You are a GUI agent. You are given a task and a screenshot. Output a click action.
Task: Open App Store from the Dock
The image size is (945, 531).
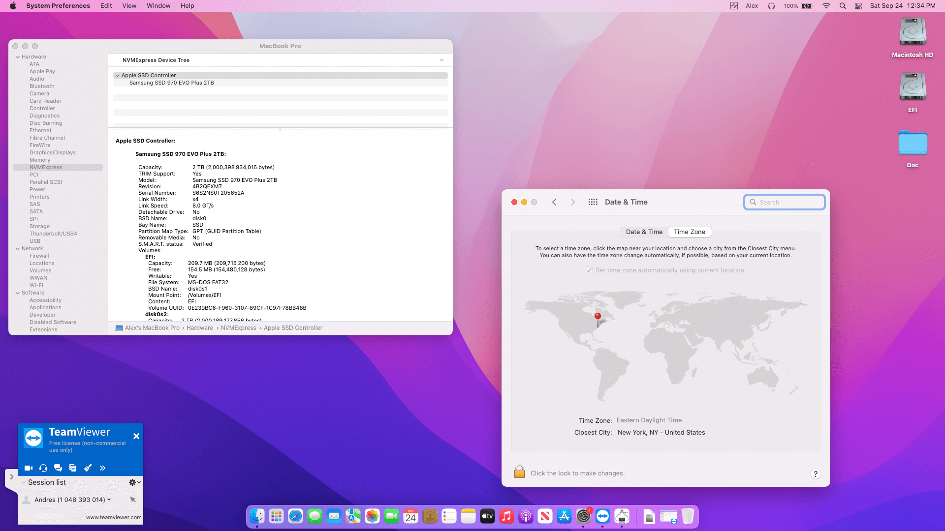[x=564, y=516]
